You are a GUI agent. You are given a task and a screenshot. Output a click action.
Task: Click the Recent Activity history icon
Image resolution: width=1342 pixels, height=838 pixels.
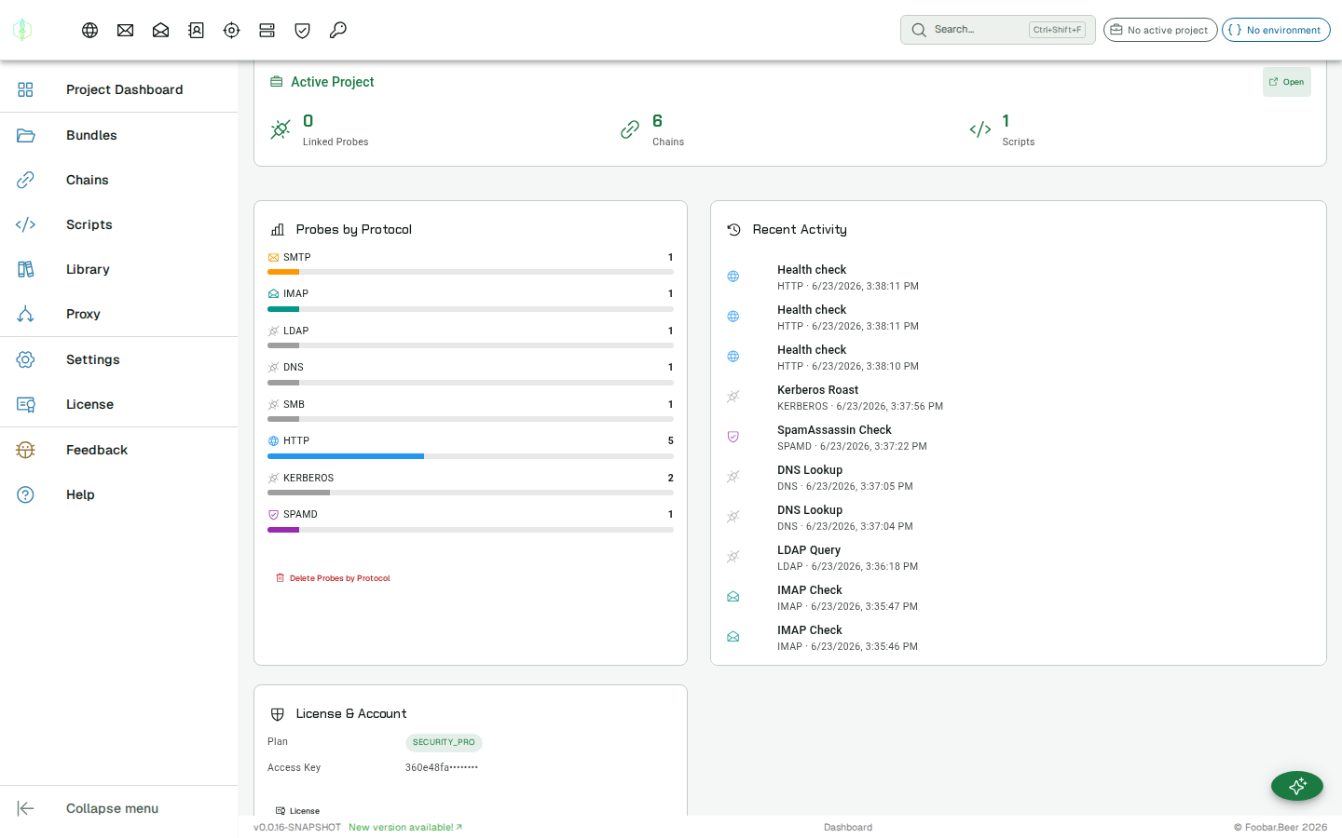733,229
